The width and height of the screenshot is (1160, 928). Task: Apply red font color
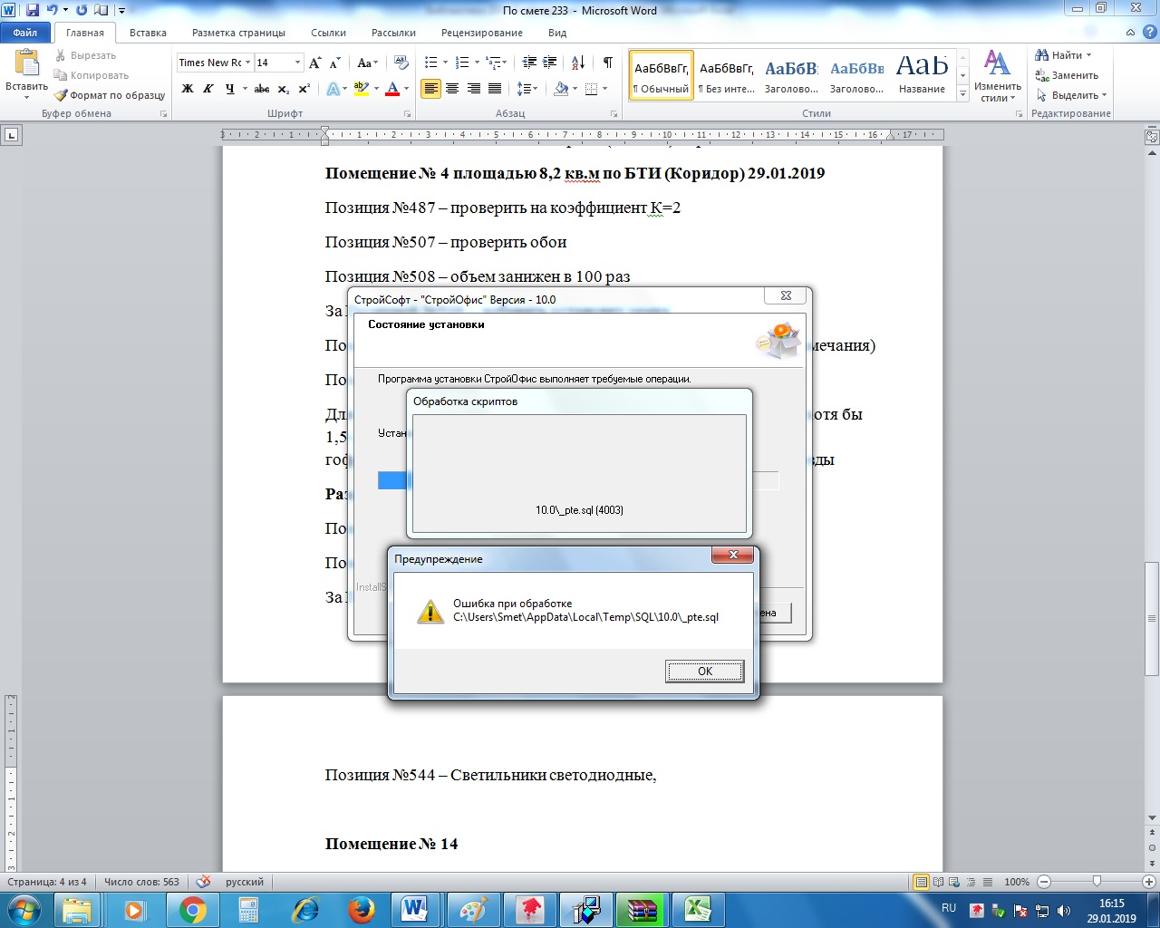392,89
